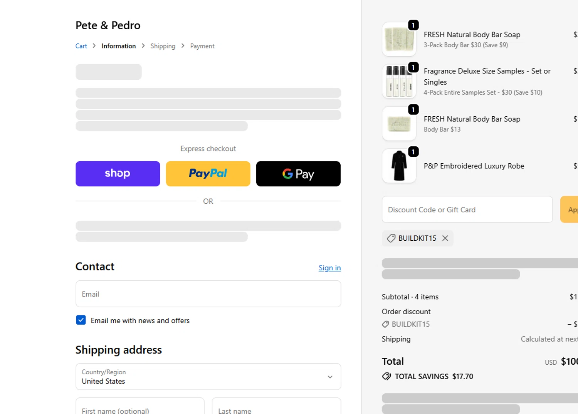Click the 3-Pack Body Bar soap thumbnail
This screenshot has width=578, height=414.
point(399,39)
